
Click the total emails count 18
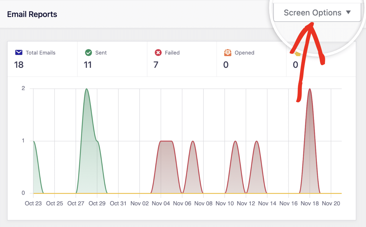19,65
